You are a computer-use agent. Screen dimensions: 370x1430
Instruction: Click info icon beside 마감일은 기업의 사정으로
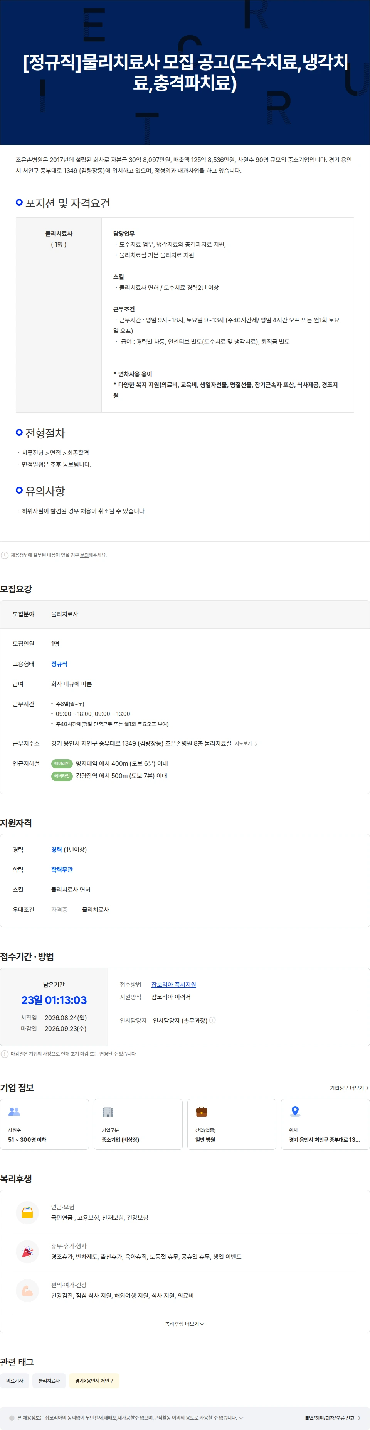5,1054
